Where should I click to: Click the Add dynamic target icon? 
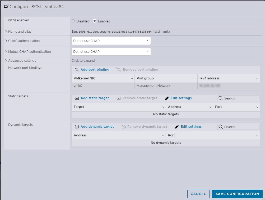coord(77,127)
